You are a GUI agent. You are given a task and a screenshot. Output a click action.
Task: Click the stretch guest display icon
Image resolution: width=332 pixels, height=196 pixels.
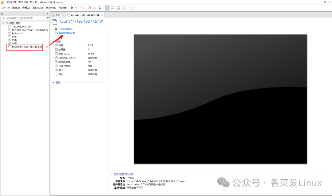pos(132,8)
